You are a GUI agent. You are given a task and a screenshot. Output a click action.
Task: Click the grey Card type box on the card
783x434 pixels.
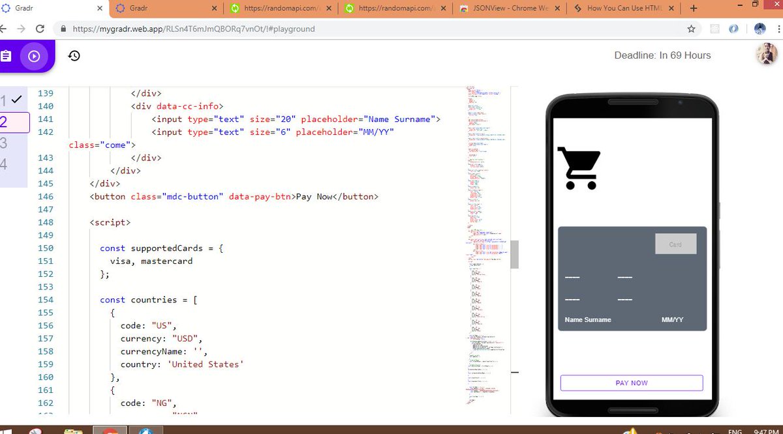click(675, 244)
